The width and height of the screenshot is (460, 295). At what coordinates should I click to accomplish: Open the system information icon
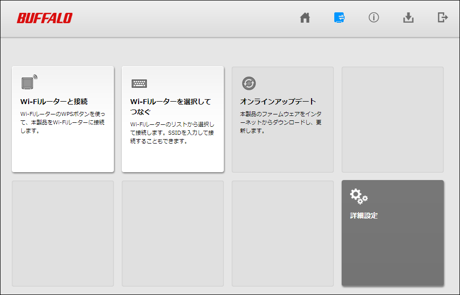(x=374, y=18)
